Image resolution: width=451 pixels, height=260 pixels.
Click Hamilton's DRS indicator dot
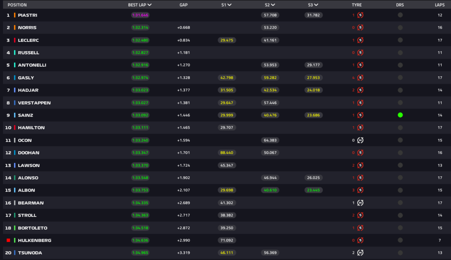point(400,128)
